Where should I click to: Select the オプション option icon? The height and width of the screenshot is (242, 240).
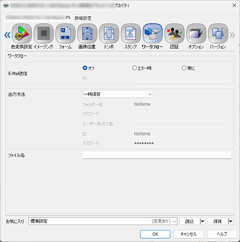[x=196, y=33]
